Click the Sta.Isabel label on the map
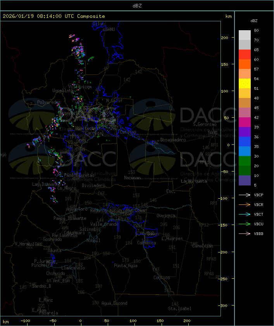 [x=180, y=309]
